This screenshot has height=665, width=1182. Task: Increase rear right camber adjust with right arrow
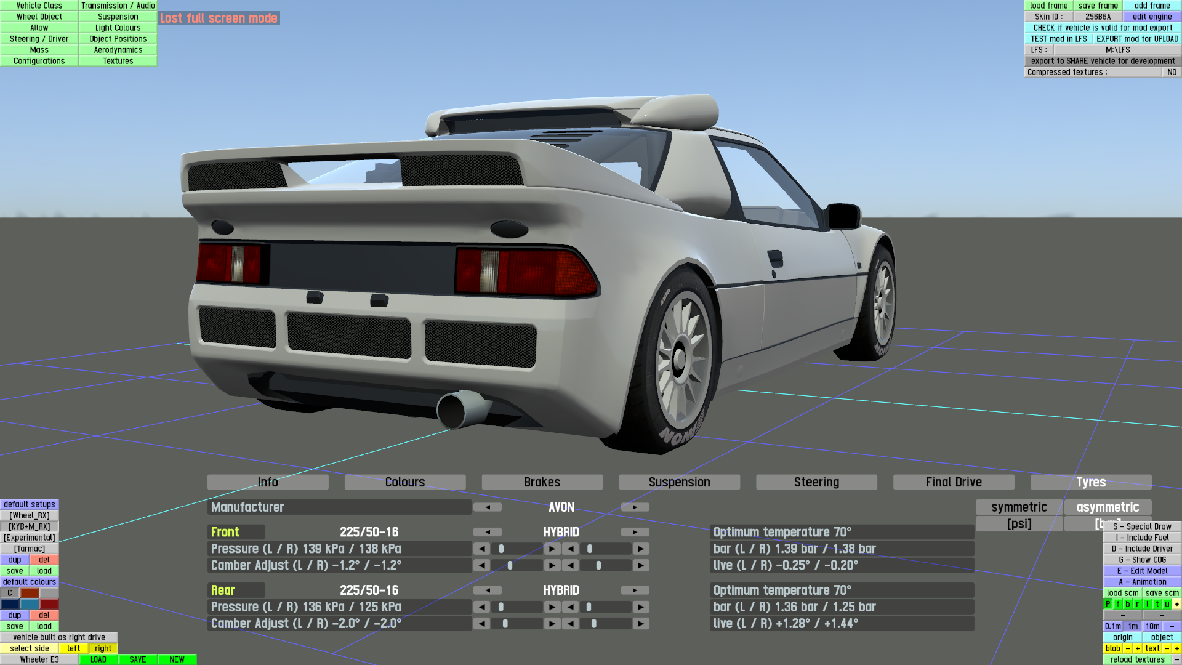[x=641, y=624]
